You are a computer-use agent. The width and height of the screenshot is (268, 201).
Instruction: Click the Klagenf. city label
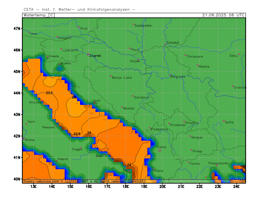(x=65, y=38)
